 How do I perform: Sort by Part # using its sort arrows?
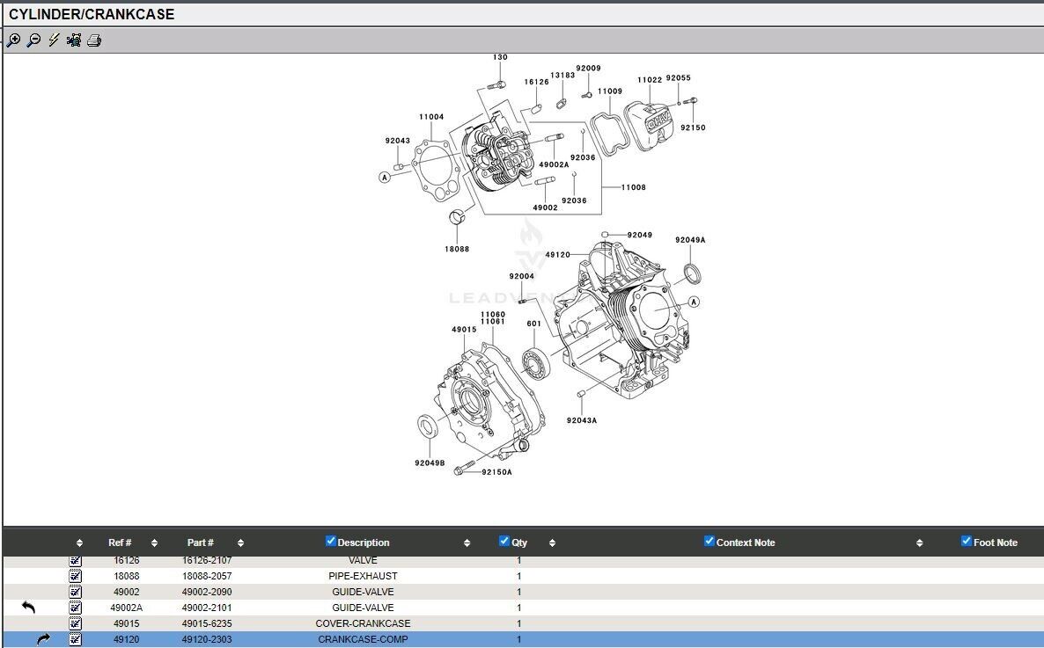[x=240, y=543]
